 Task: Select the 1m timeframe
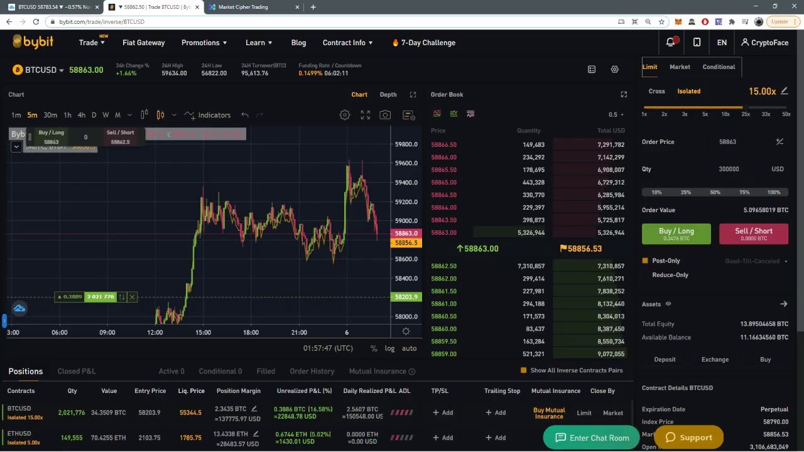pyautogui.click(x=16, y=115)
